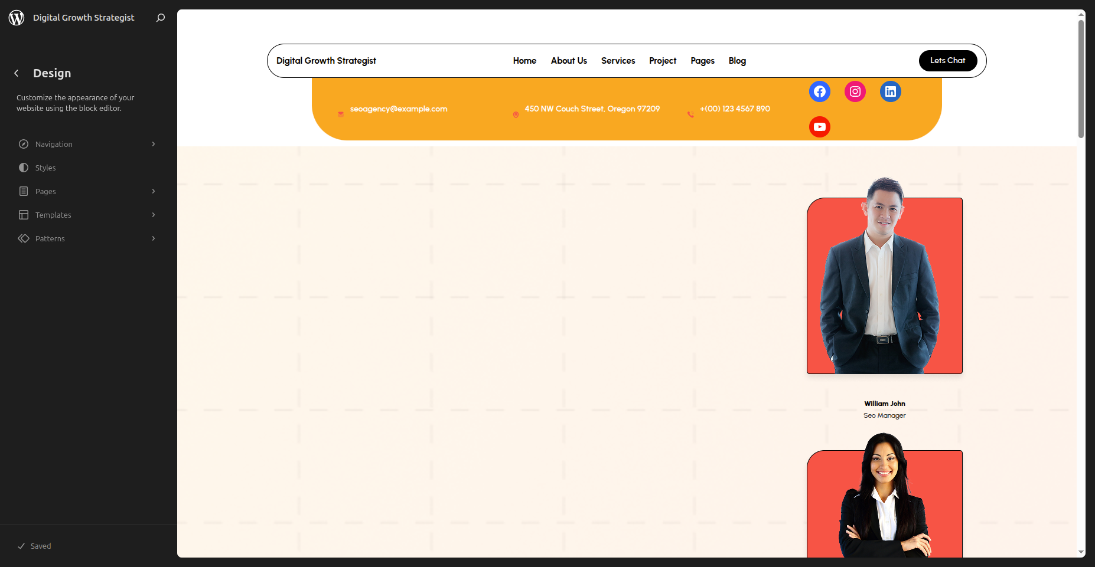Click the preview vertical scrollbar thumb
Screen dimensions: 1095x567
click(1081, 79)
